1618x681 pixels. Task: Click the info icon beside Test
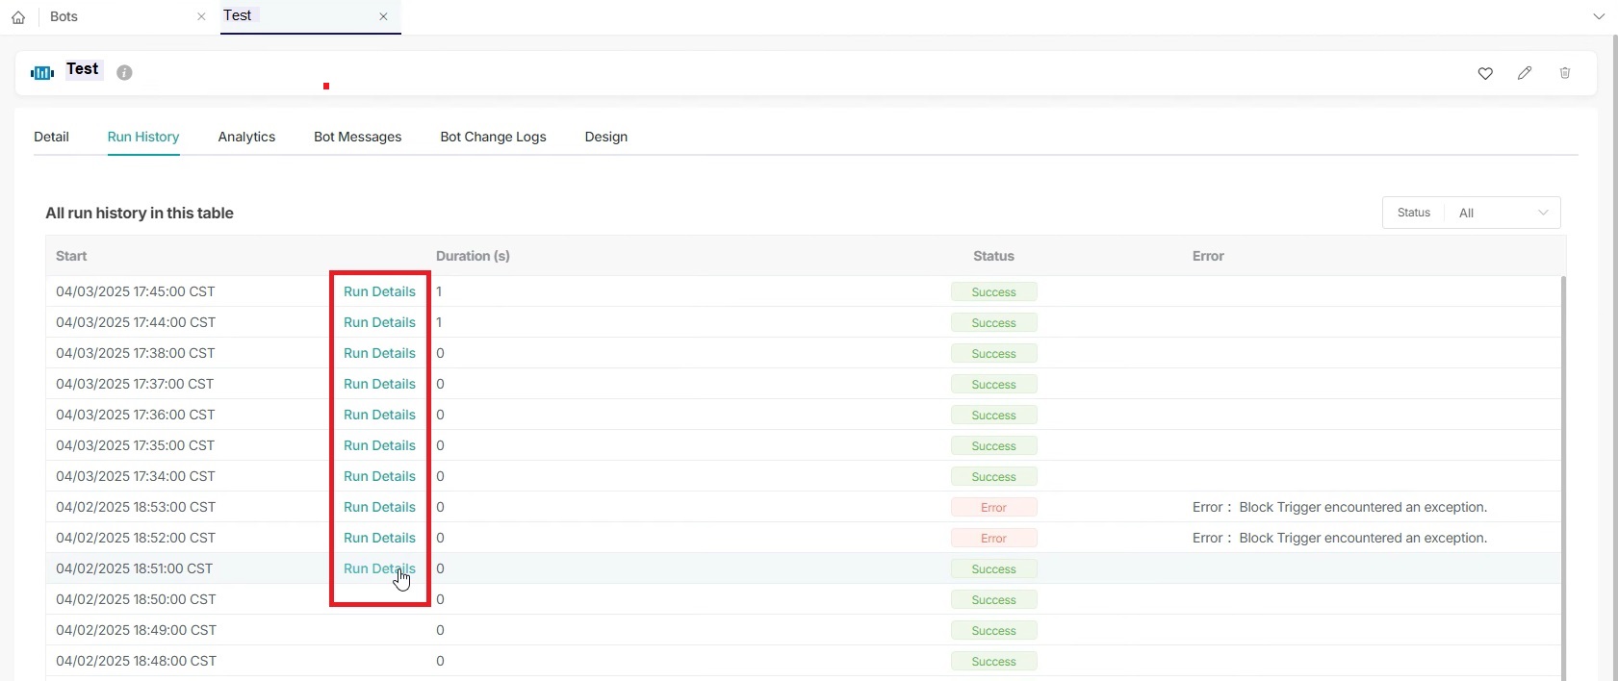pyautogui.click(x=124, y=72)
